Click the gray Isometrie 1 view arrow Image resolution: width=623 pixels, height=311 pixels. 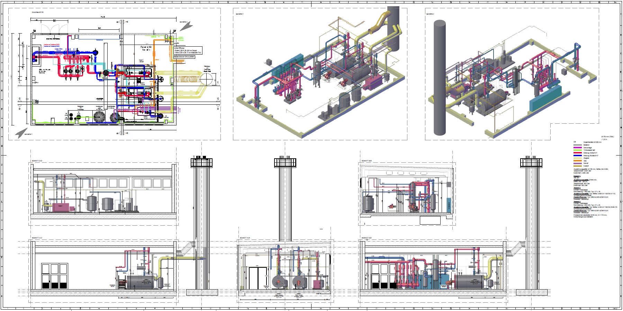point(21,133)
